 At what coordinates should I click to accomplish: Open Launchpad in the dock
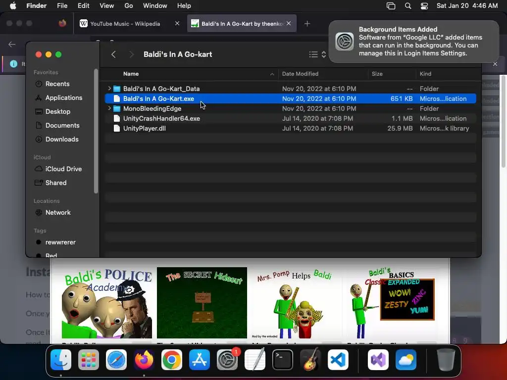click(89, 360)
